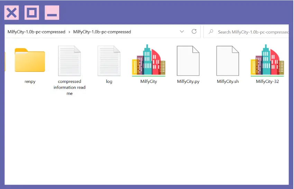The height and width of the screenshot is (189, 294).
Task: Select the renpy folder icon
Action: click(x=30, y=60)
